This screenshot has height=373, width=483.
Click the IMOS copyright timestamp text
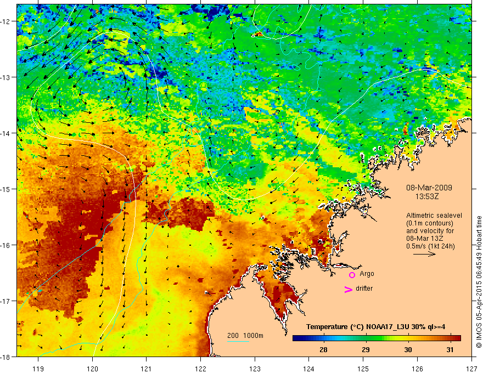479,282
